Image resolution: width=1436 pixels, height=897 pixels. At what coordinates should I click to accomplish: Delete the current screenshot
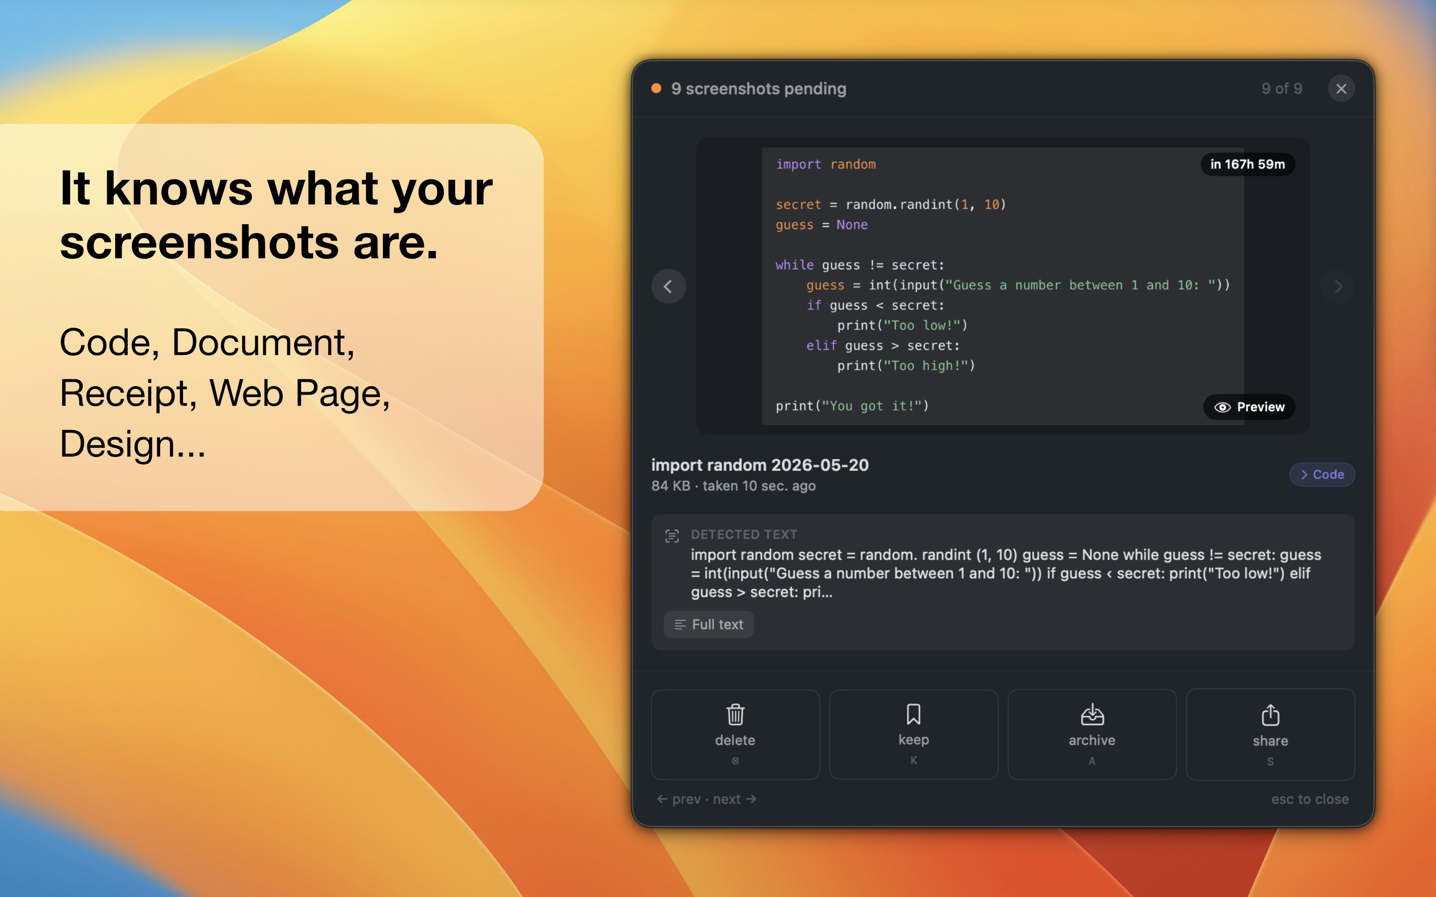pyautogui.click(x=735, y=735)
